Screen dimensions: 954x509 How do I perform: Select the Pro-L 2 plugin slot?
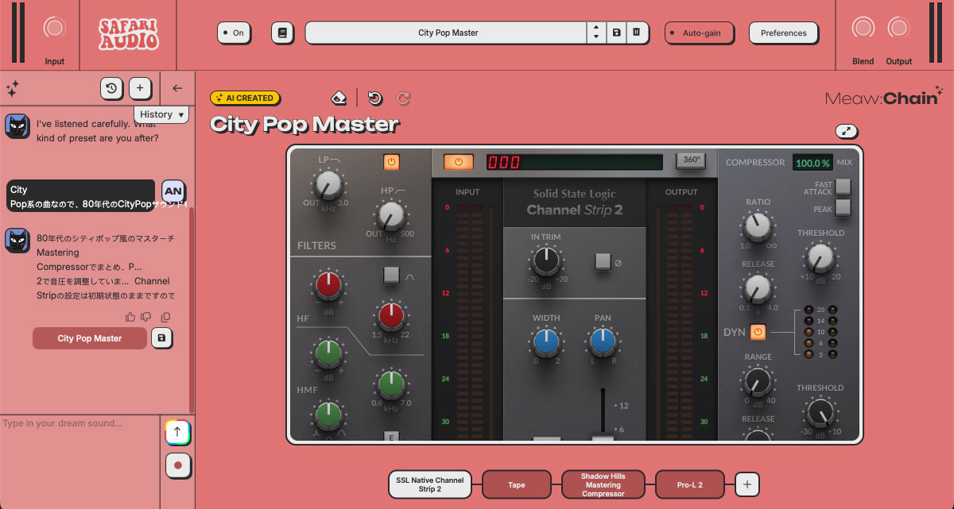pyautogui.click(x=689, y=484)
